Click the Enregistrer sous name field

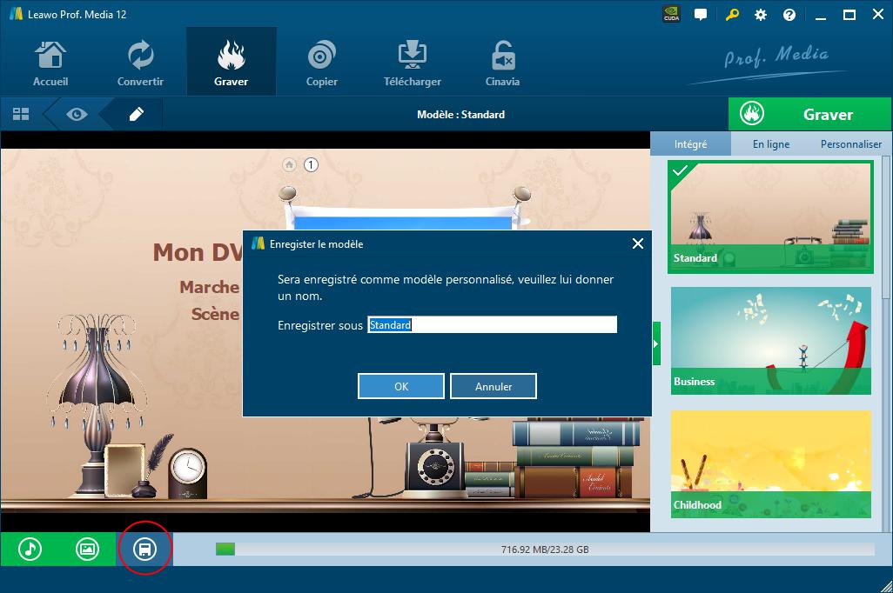tap(492, 325)
